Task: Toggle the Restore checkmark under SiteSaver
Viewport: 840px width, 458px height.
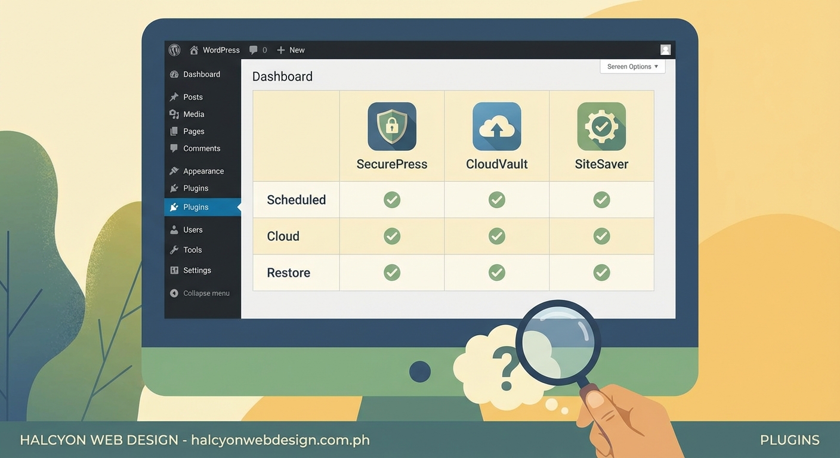Action: (601, 272)
